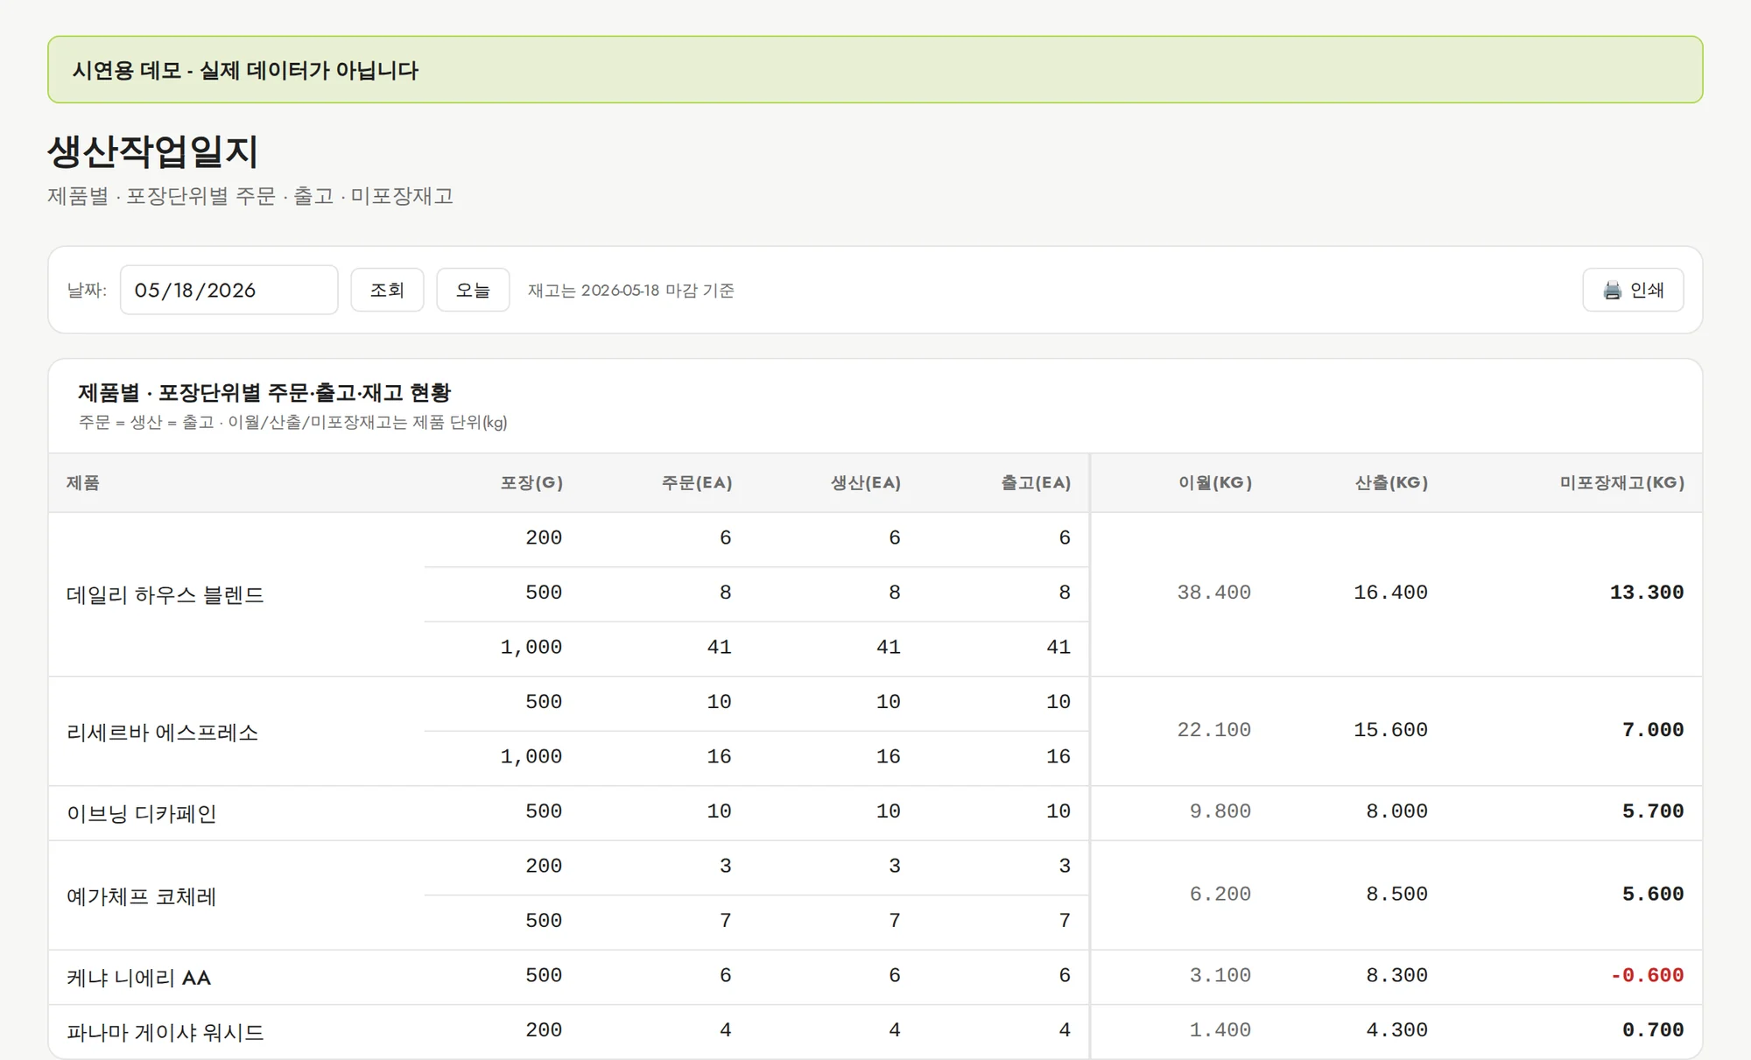Click the page title 생산작업일지
This screenshot has width=1751, height=1060.
pos(153,151)
